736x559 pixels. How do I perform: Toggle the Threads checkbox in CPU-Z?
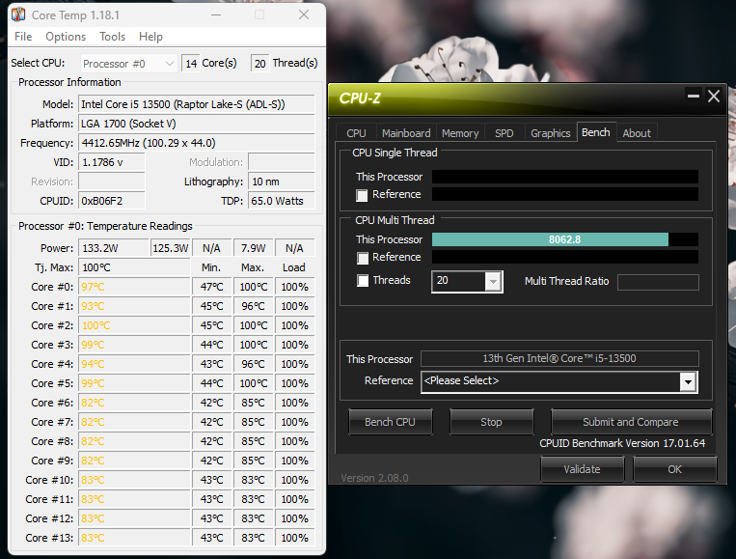pyautogui.click(x=363, y=280)
